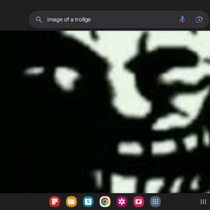Open the red Notes app in dock
Viewport: 210px width, 210px height.
coord(55,202)
